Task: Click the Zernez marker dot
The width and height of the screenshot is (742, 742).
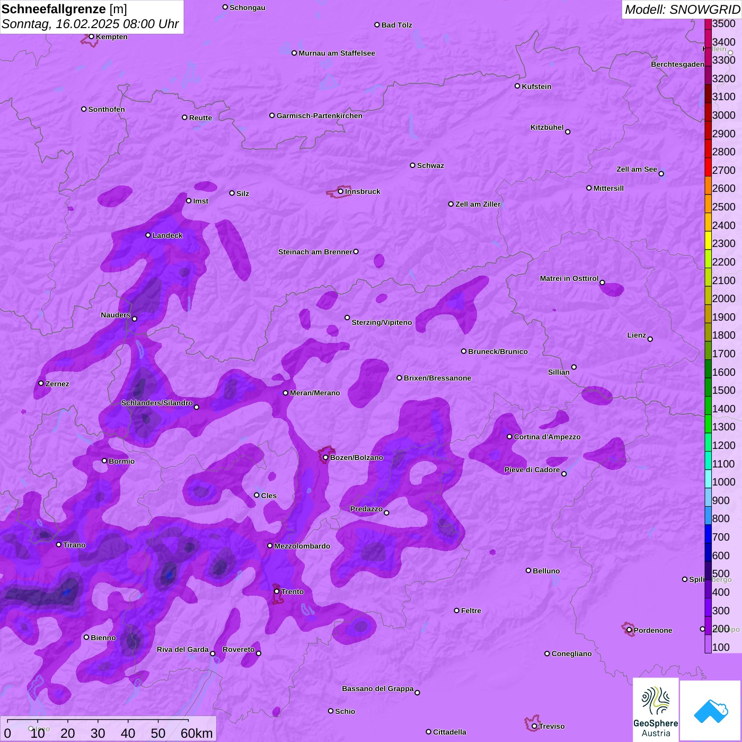Action: coord(41,383)
